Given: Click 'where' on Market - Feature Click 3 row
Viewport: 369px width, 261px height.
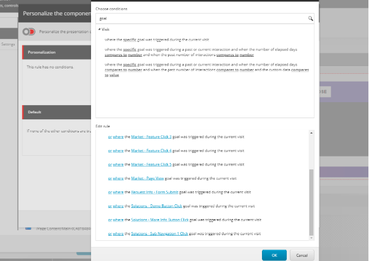Looking at the screenshot, I should coord(118,137).
